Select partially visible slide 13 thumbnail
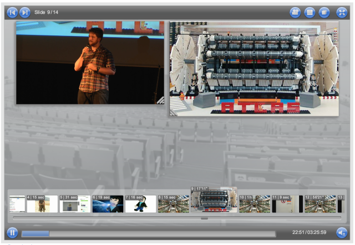Screen dimensions: 355x245 coord(341,204)
